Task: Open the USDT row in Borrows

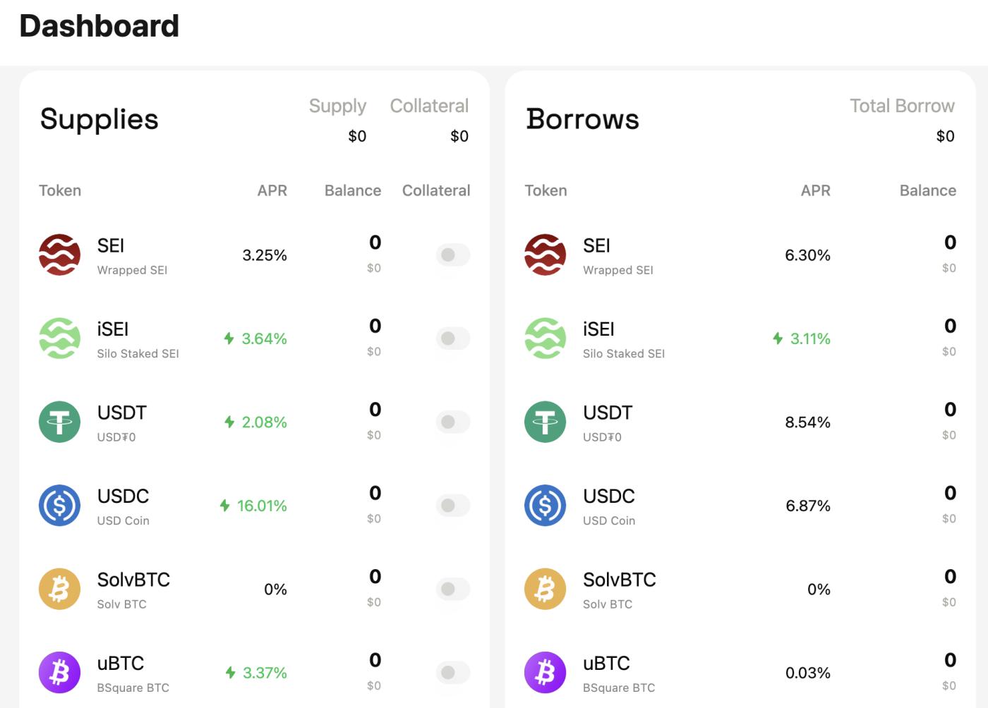Action: tap(740, 422)
